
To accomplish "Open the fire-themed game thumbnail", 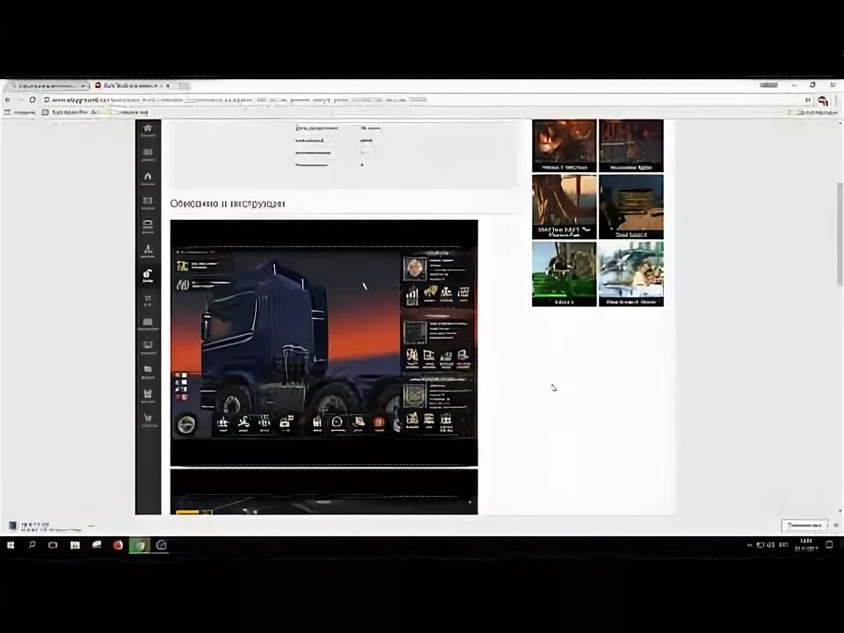I will point(564,146).
